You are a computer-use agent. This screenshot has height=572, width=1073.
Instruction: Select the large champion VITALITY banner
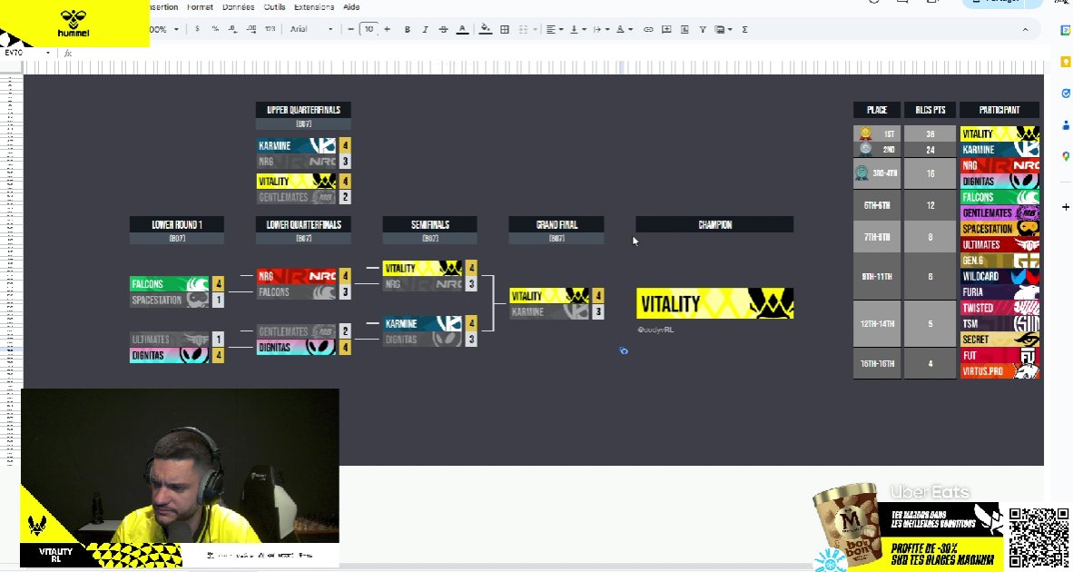click(715, 303)
